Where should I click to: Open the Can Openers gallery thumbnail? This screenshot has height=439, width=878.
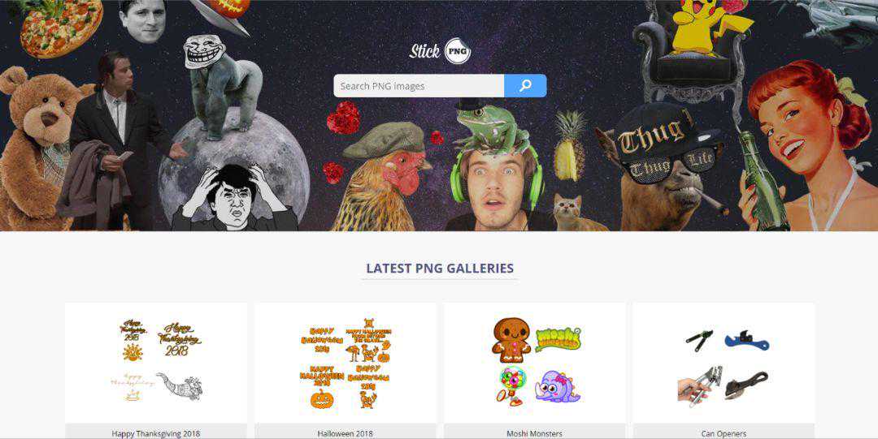[724, 363]
